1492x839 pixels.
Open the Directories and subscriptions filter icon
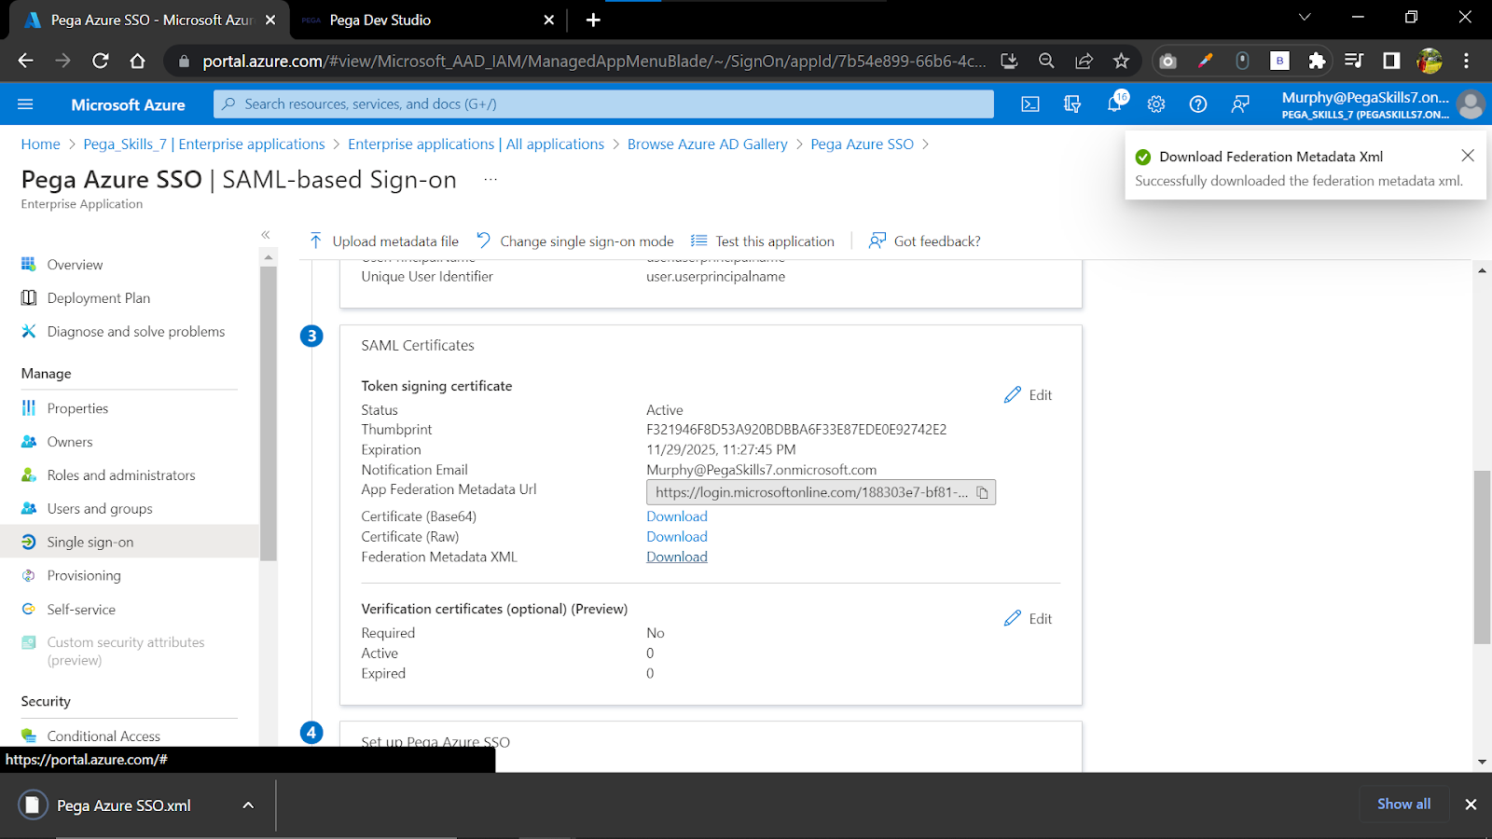click(x=1072, y=104)
